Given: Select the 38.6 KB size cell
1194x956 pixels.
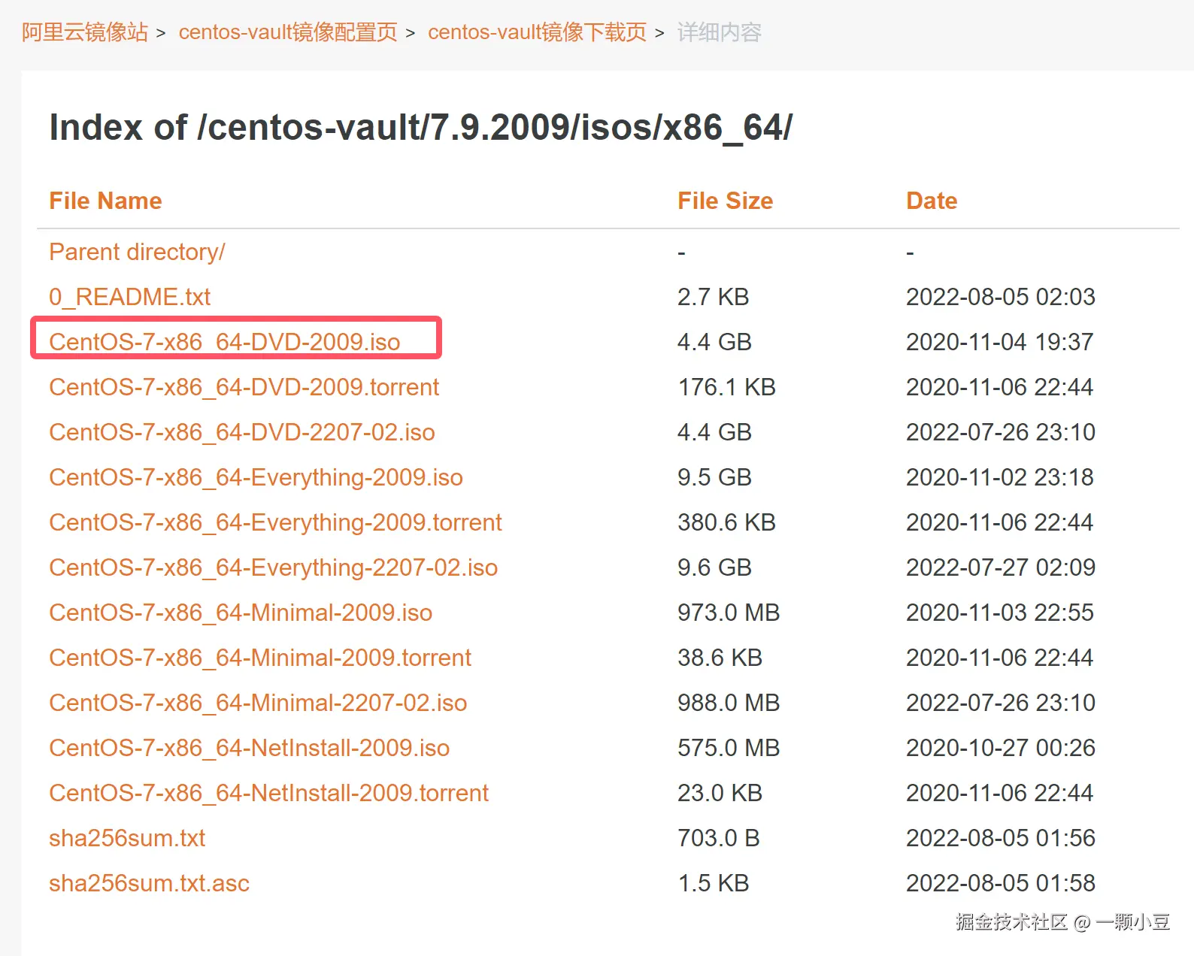Looking at the screenshot, I should [720, 658].
